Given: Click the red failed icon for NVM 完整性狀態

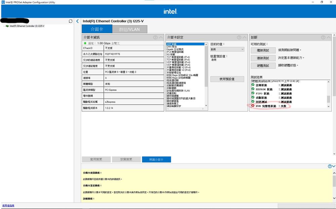Looking at the screenshot, I should click(x=253, y=106).
